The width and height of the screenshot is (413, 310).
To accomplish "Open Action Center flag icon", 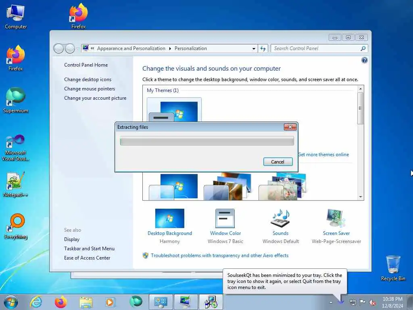I will click(x=363, y=302).
